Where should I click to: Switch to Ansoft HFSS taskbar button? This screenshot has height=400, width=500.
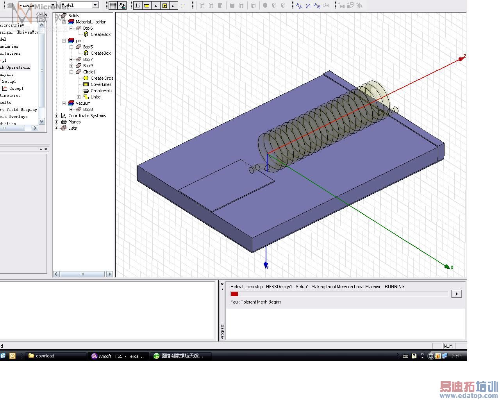[x=118, y=356]
